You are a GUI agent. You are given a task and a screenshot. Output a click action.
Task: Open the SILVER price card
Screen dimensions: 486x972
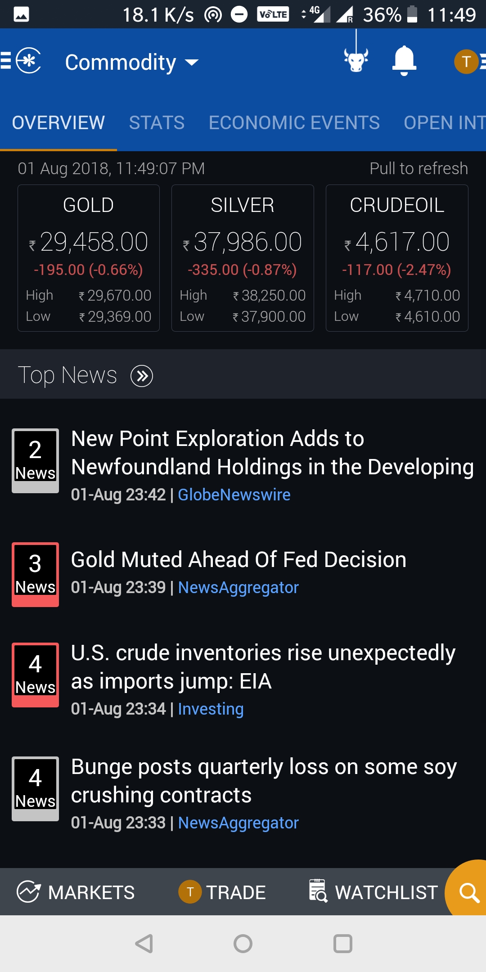click(243, 258)
